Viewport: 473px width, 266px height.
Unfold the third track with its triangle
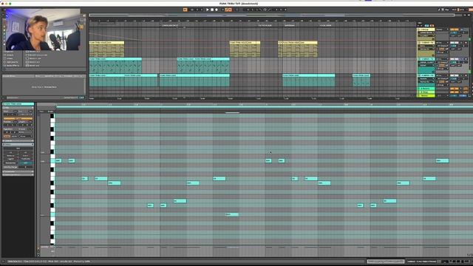click(x=419, y=59)
